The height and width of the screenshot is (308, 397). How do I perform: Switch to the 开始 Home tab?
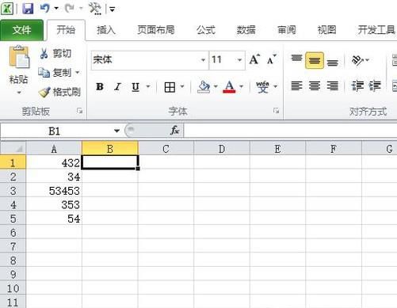coord(66,30)
